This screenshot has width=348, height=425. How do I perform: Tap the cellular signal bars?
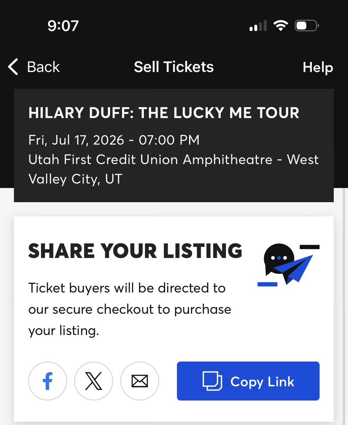pyautogui.click(x=258, y=26)
